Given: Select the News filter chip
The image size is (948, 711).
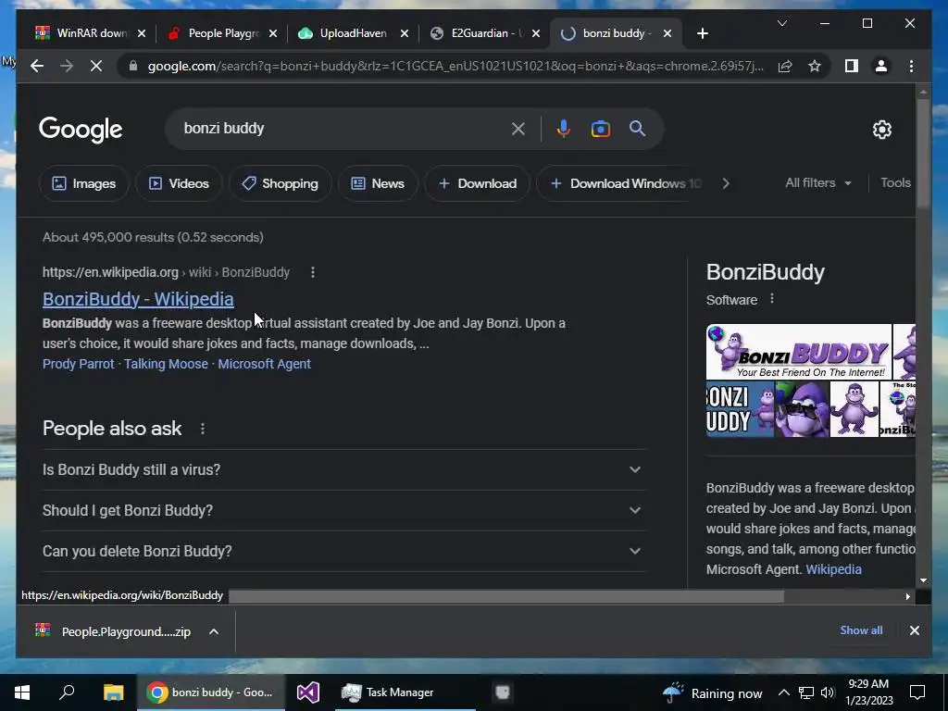Looking at the screenshot, I should click(x=378, y=183).
